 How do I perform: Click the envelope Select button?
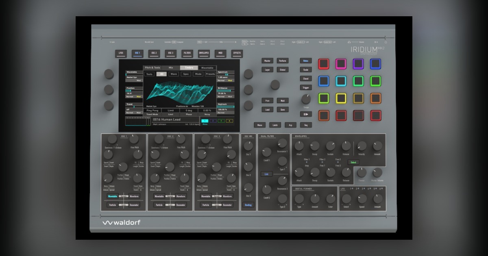click(354, 162)
